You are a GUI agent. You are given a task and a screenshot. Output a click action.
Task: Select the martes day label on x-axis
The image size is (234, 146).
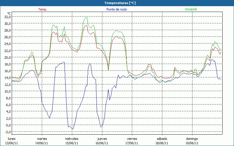pos(42,139)
